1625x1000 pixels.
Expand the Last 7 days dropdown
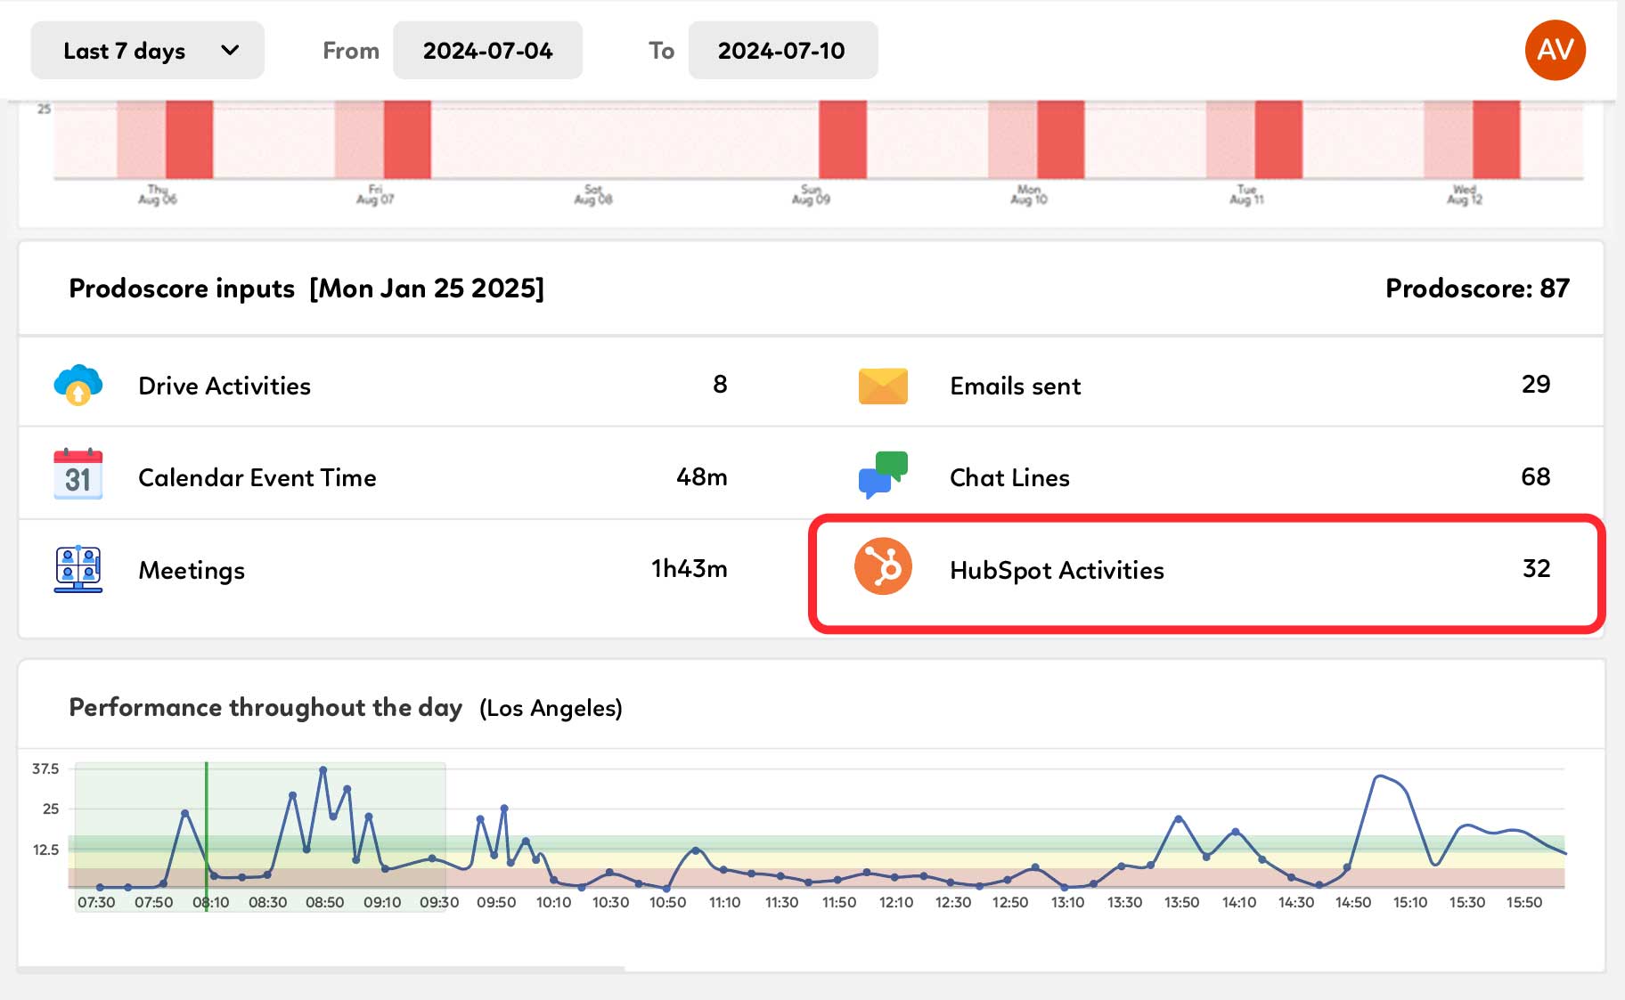pyautogui.click(x=147, y=51)
